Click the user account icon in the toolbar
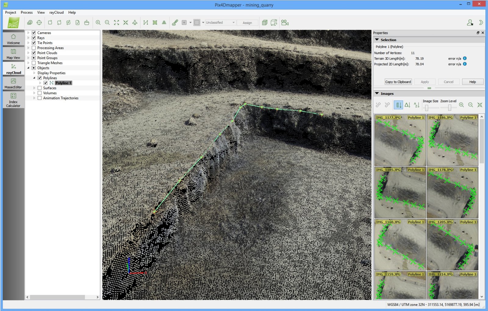This screenshot has width=488, height=311. (x=470, y=23)
